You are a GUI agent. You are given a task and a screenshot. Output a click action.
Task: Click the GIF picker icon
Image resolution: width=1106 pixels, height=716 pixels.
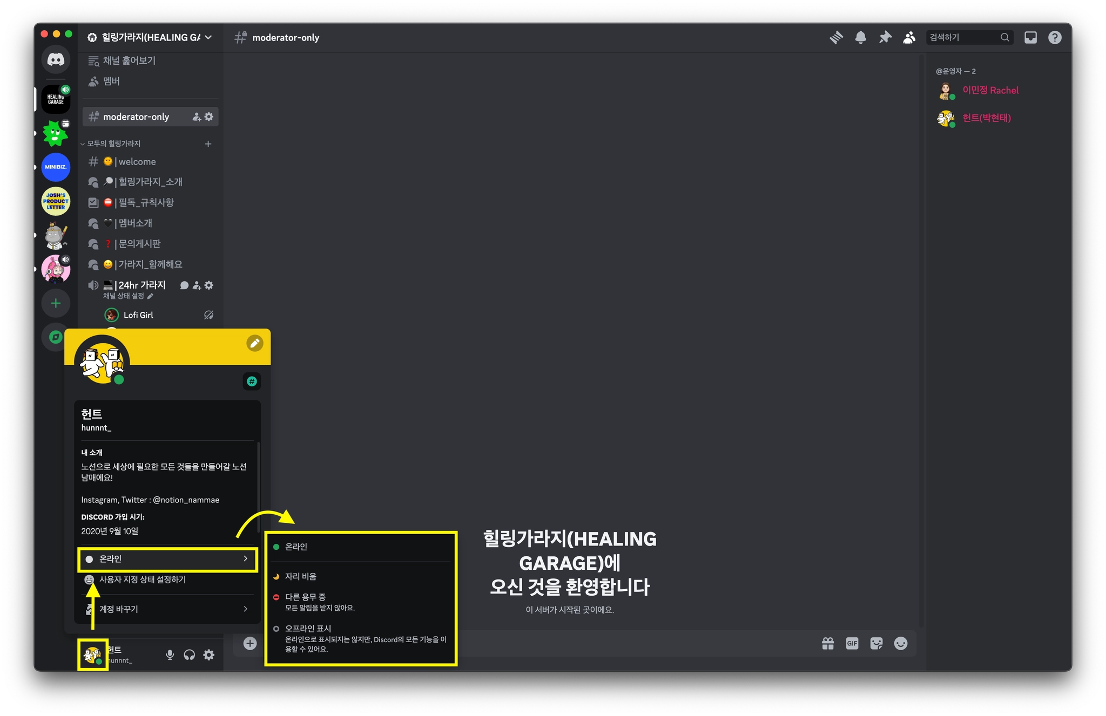click(852, 643)
